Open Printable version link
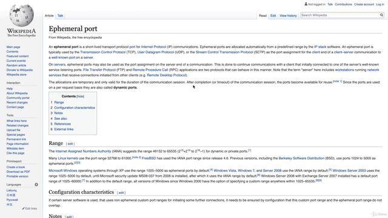The height and width of the screenshot is (218, 388). click(18, 176)
